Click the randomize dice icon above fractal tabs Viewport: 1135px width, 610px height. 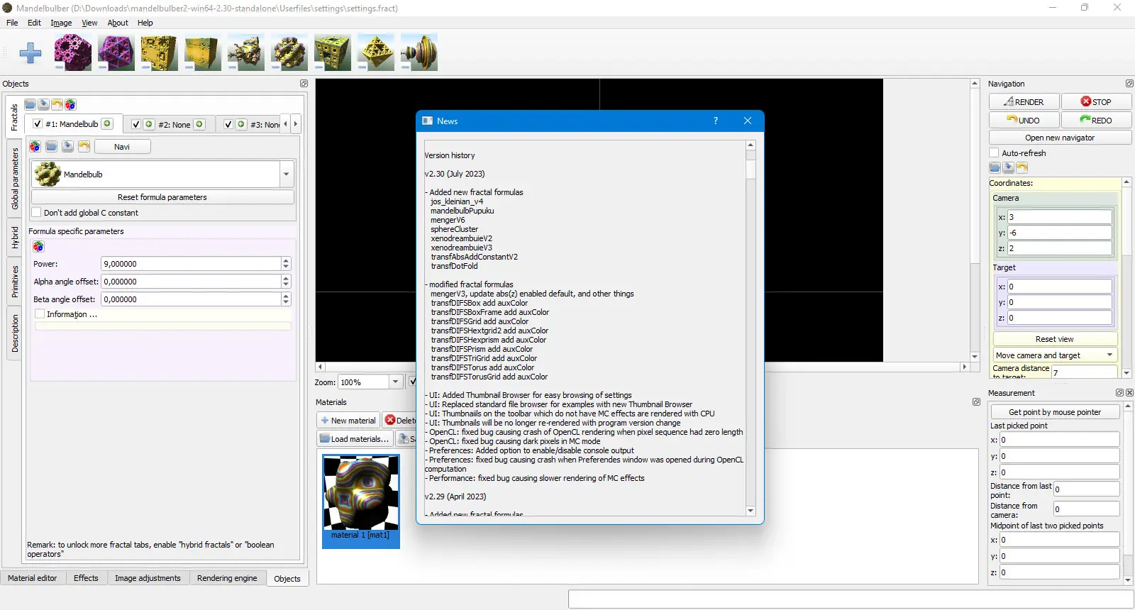point(70,105)
